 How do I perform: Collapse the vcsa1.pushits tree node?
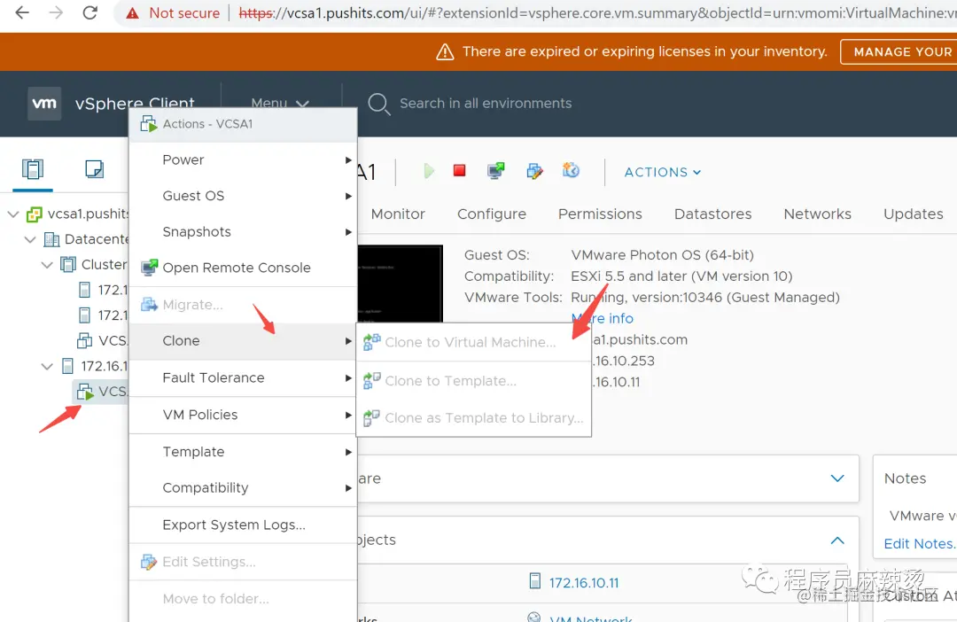(x=12, y=214)
